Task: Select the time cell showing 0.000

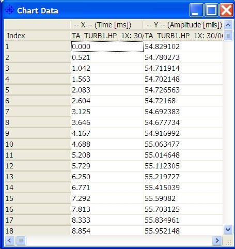Action: 107,46
